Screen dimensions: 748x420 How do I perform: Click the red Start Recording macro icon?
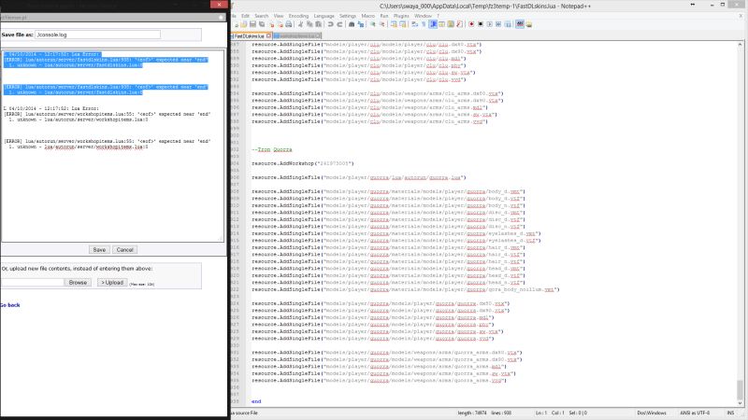[471, 24]
